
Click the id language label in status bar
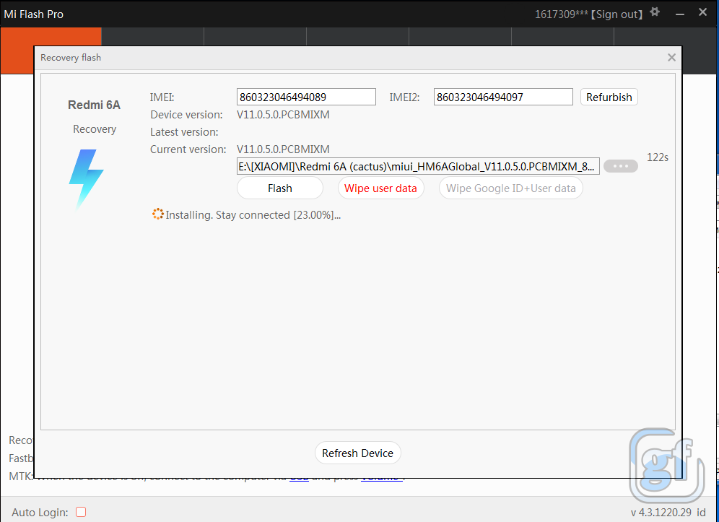tap(701, 513)
